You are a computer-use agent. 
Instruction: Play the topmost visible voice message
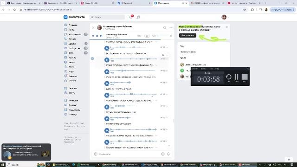pos(107,48)
